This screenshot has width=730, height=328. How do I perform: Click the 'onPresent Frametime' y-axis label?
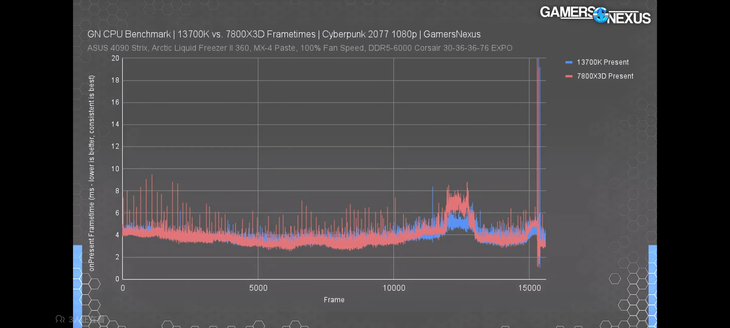[x=92, y=173]
